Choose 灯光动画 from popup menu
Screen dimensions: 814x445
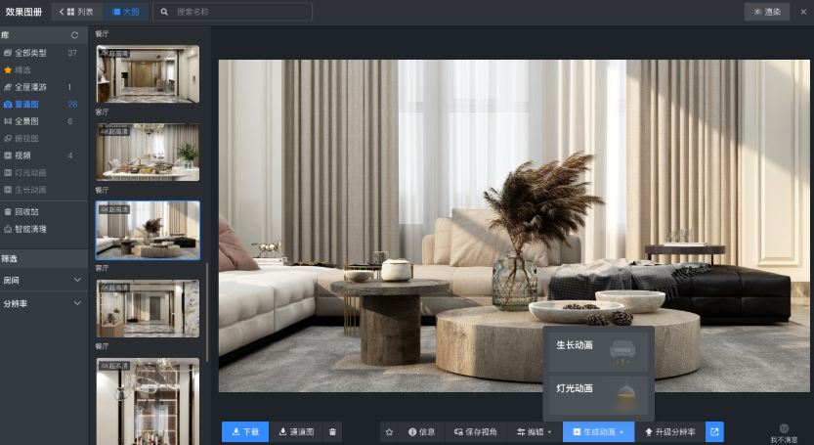598,391
